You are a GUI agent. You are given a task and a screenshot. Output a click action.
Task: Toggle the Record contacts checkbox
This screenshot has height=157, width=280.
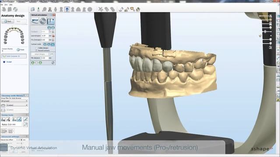pos(36,51)
